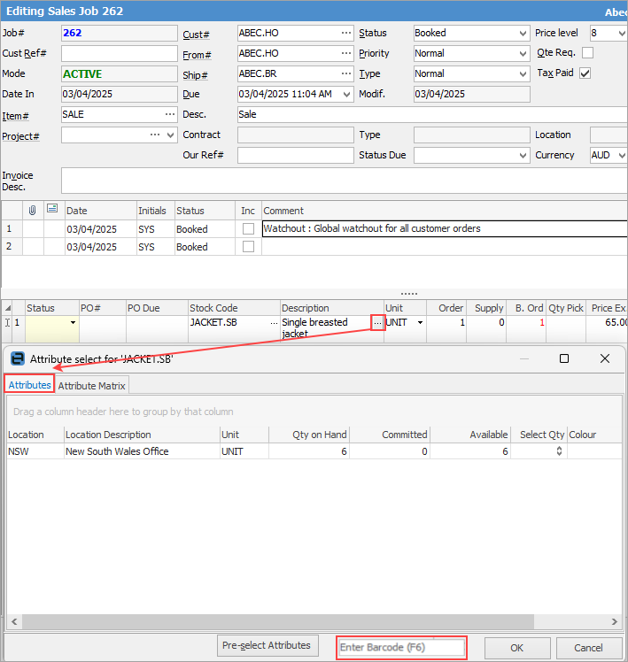Uncheck the Tax Paid checkbox
This screenshot has width=628, height=662.
coord(585,73)
